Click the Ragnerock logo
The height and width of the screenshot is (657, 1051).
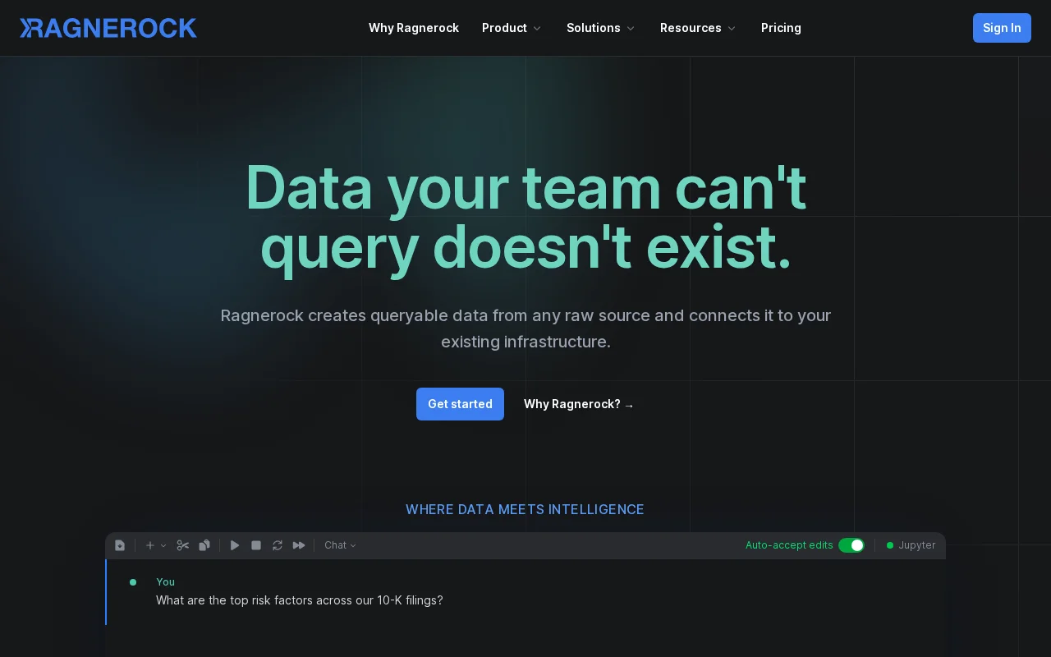pos(108,28)
